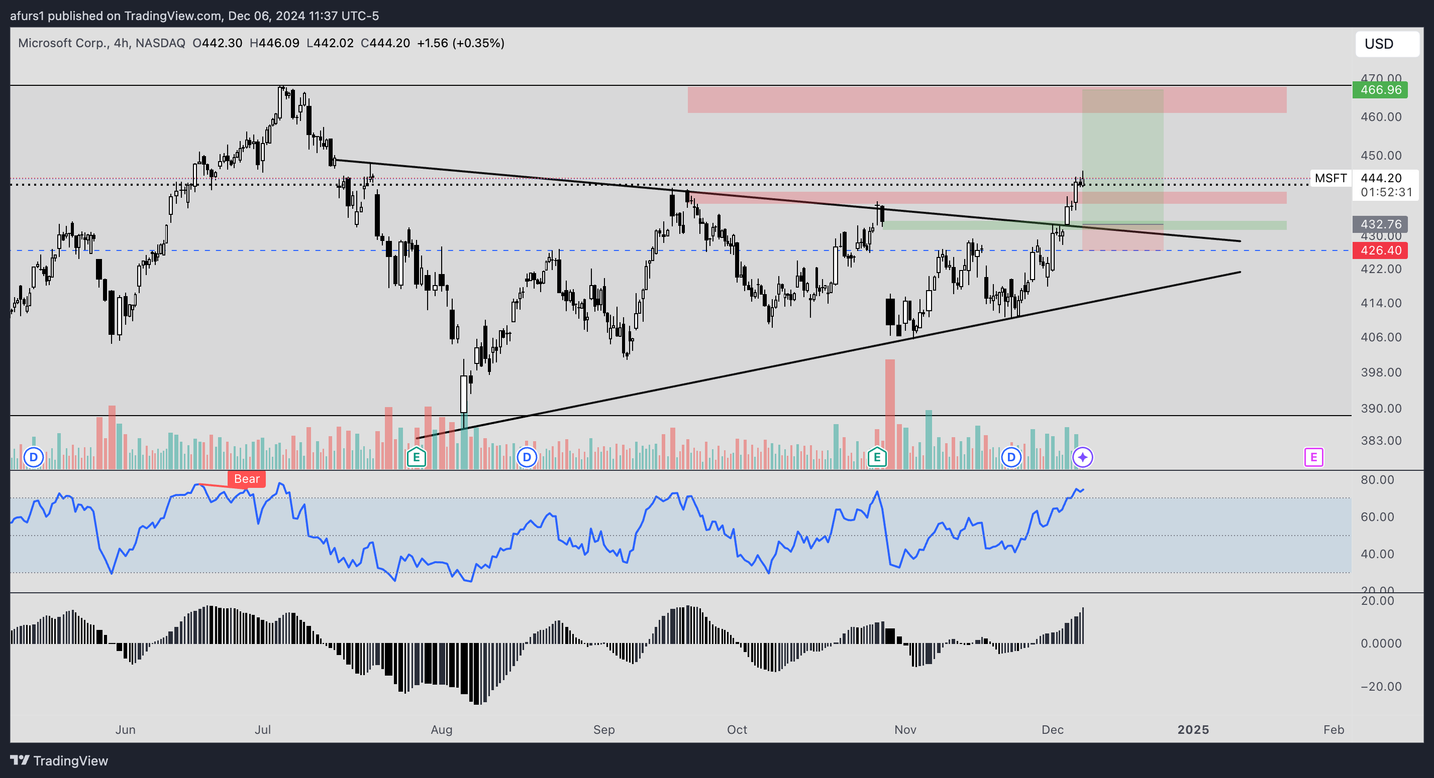Select the green long-position target zone

pos(1122,157)
